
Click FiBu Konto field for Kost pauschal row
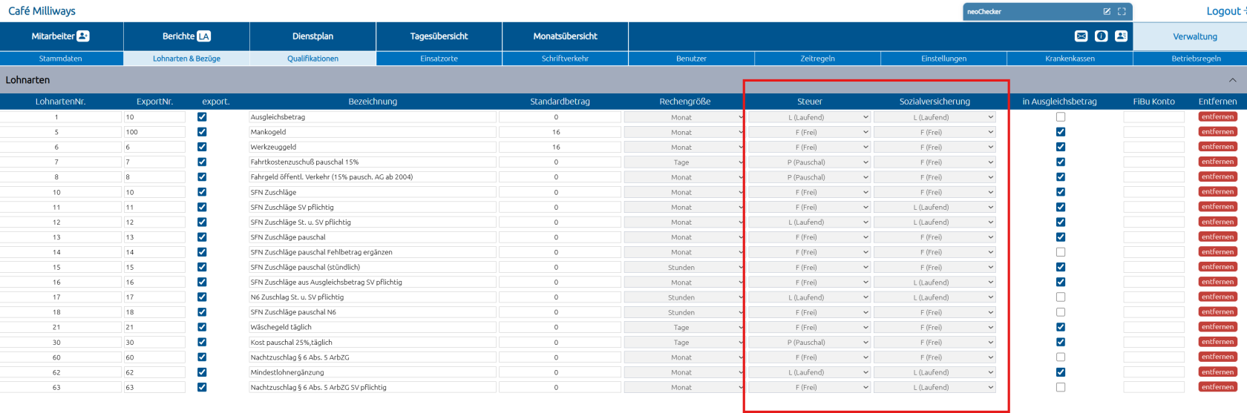[x=1153, y=343]
